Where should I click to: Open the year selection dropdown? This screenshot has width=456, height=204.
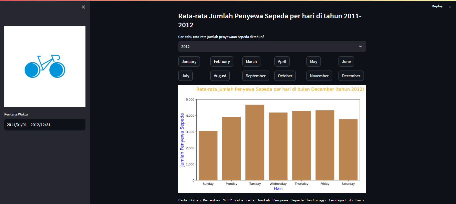272,46
